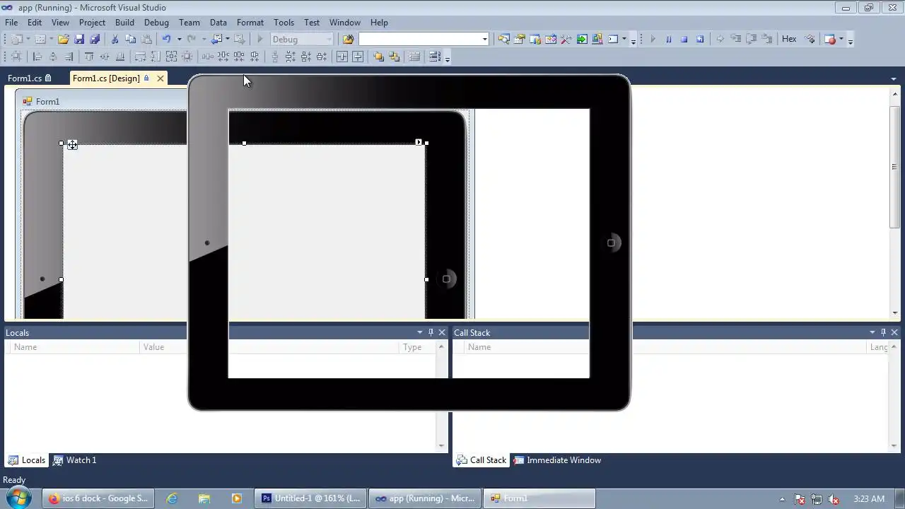Expand debug toolbar overflow options
905x509 pixels.
click(851, 41)
